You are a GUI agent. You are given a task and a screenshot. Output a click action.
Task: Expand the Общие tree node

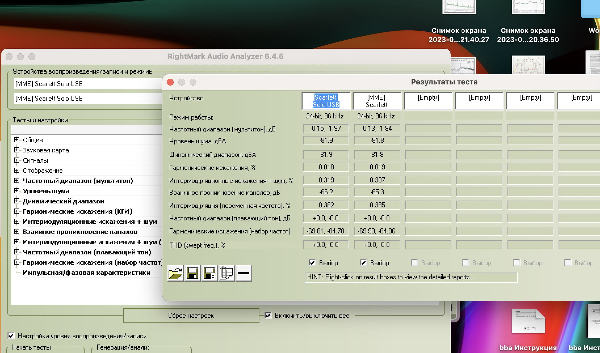pyautogui.click(x=17, y=140)
